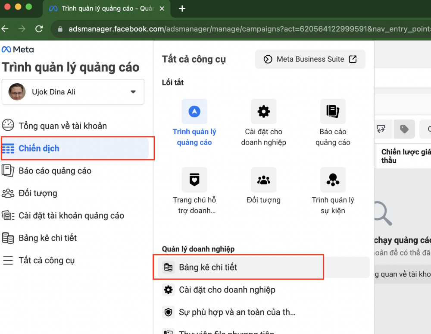The height and width of the screenshot is (334, 431).
Task: Open Trình quản lý sự kiện shortcut icon
Action: tap(333, 180)
